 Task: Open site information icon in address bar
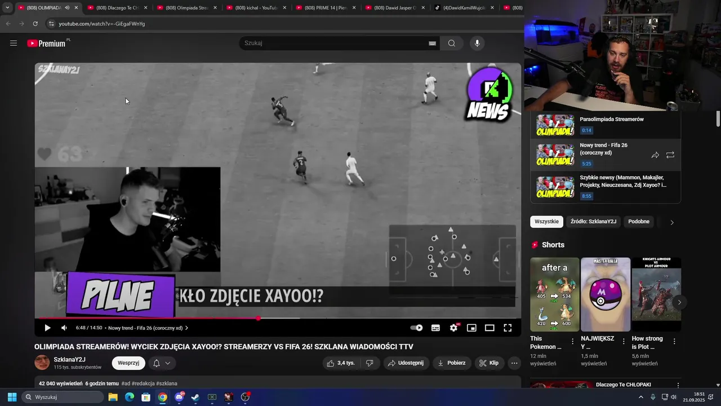[51, 24]
